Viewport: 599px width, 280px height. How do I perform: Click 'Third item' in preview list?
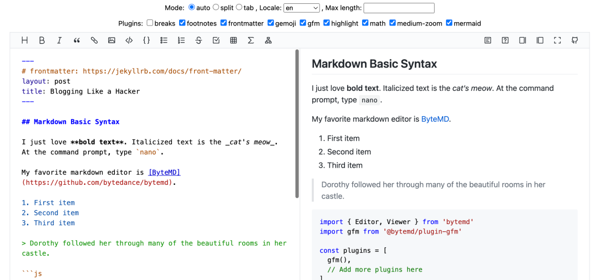coord(345,165)
